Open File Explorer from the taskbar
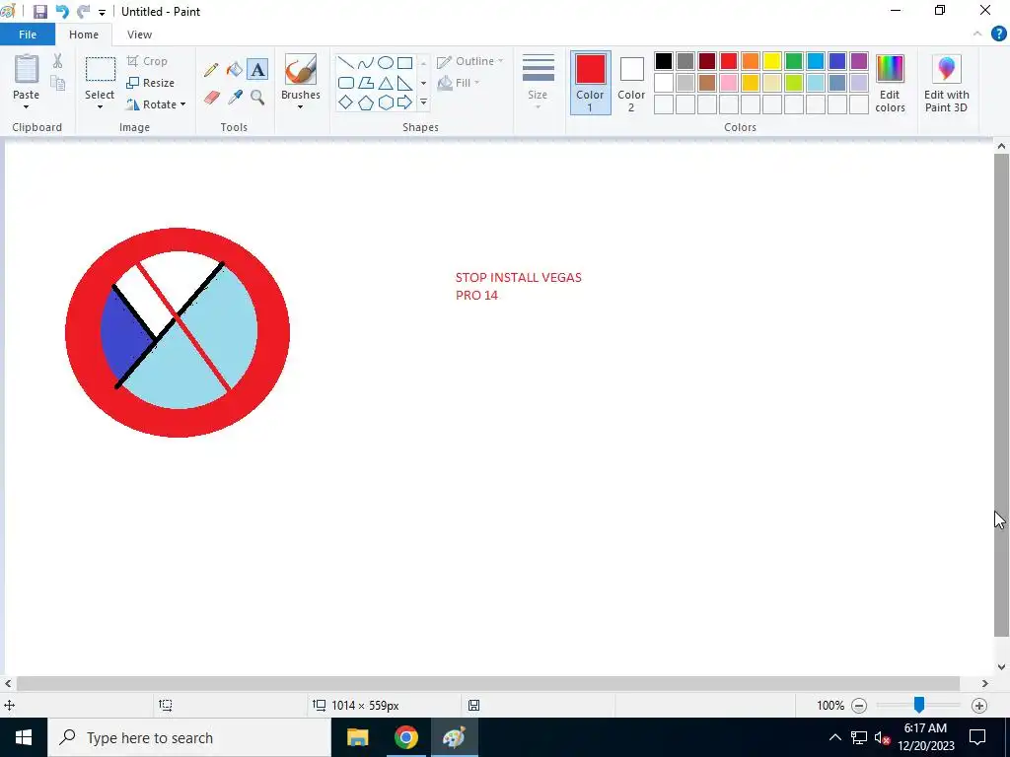The image size is (1010, 757). point(357,737)
